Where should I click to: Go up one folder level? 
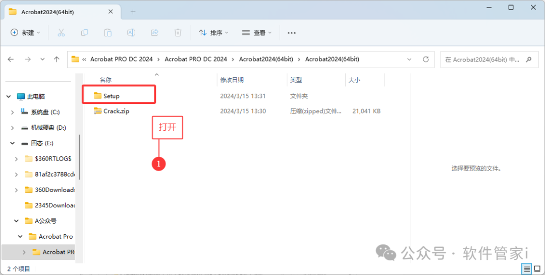point(57,60)
